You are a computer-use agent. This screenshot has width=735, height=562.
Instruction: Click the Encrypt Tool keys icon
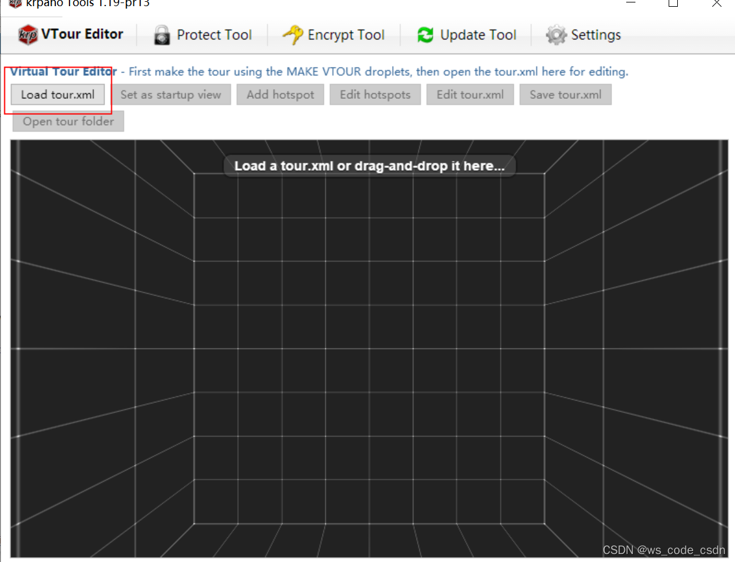[293, 34]
